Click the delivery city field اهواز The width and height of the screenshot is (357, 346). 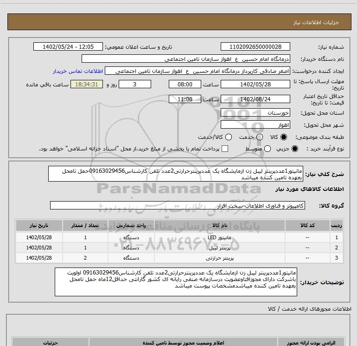click(255, 125)
